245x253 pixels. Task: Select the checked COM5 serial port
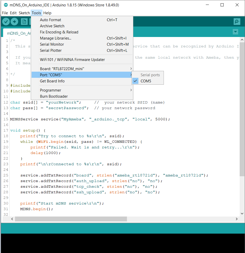(148, 81)
